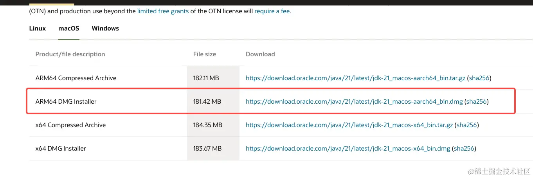
Task: Select the ARM64 DMG Installer row label
Action: coord(66,101)
